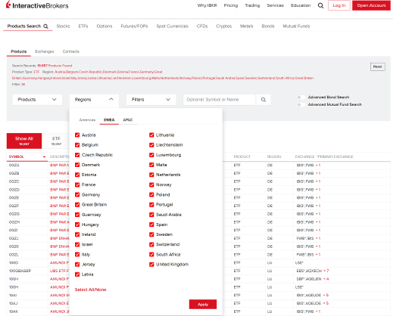
Task: Switch to Americas region tab
Action: (87, 120)
